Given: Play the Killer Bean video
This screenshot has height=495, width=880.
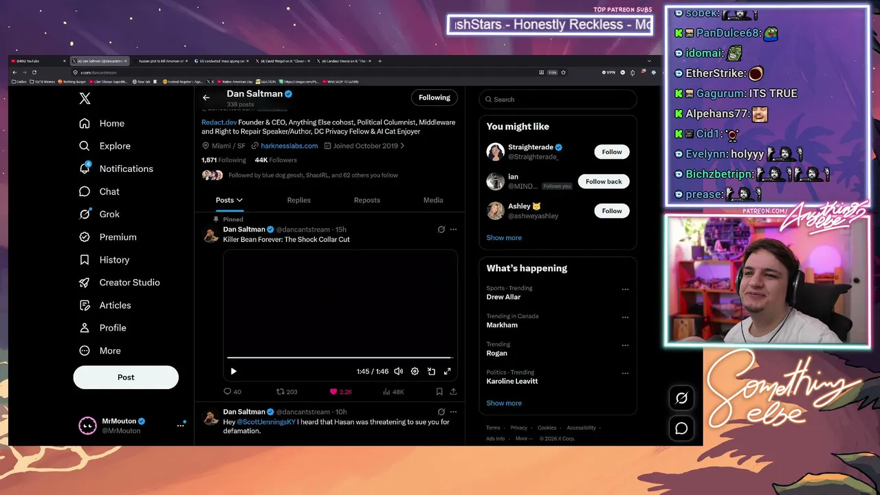Looking at the screenshot, I should 234,371.
